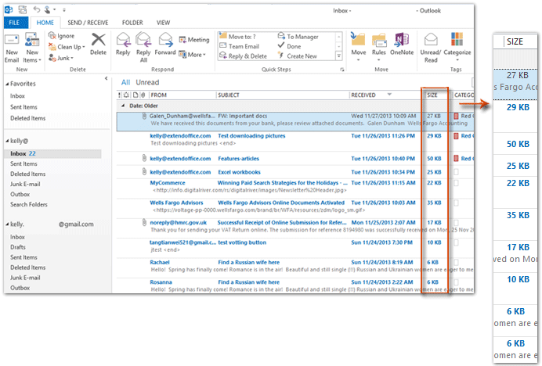Click the Undo arrow in quick access toolbar
The width and height of the screenshot is (542, 366).
[37, 9]
